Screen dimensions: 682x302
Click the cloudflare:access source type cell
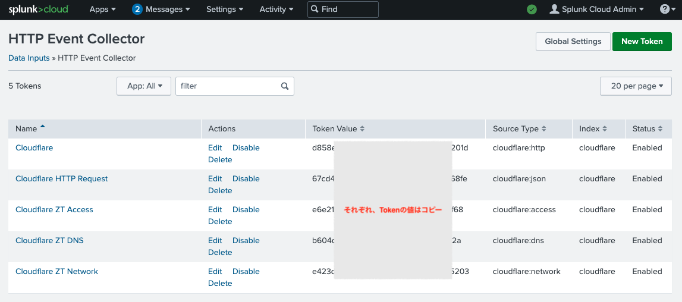click(524, 210)
